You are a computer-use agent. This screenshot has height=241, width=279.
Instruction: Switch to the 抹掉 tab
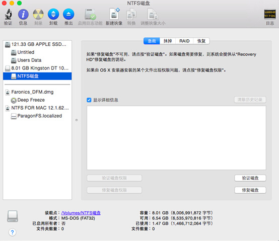click(x=168, y=41)
